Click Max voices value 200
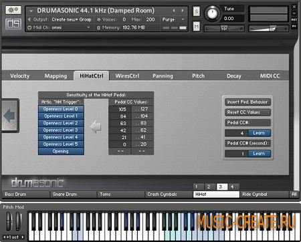 click(150, 19)
